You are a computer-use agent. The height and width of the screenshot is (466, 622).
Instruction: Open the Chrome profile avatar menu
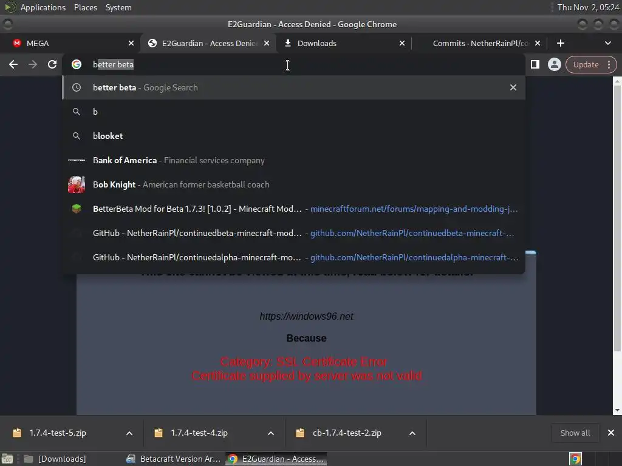point(554,64)
